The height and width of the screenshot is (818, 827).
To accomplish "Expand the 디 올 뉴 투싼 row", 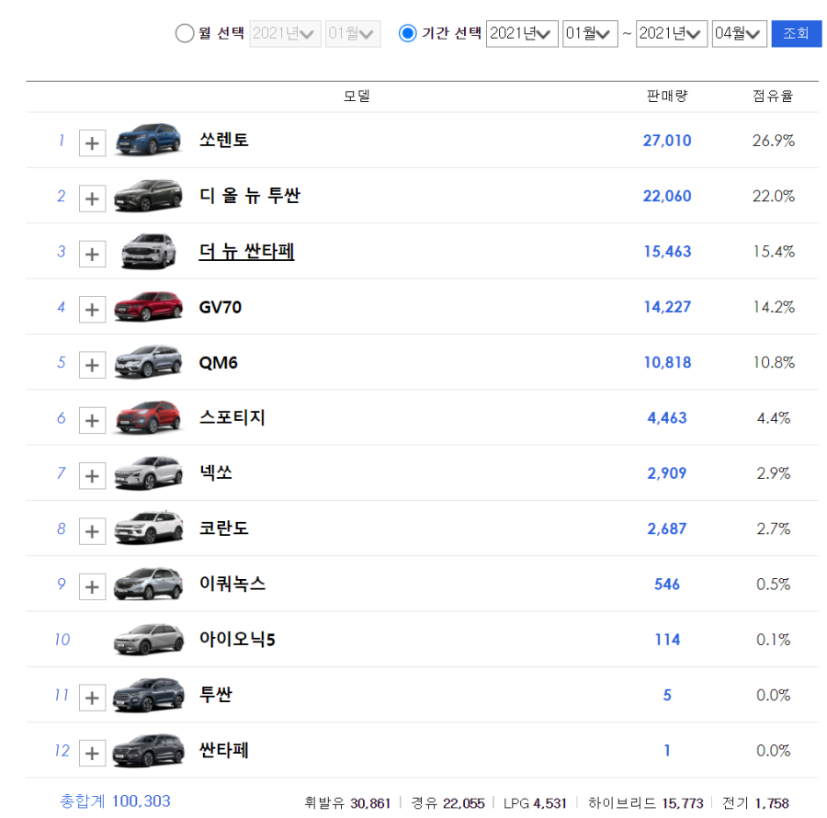I will pyautogui.click(x=92, y=199).
